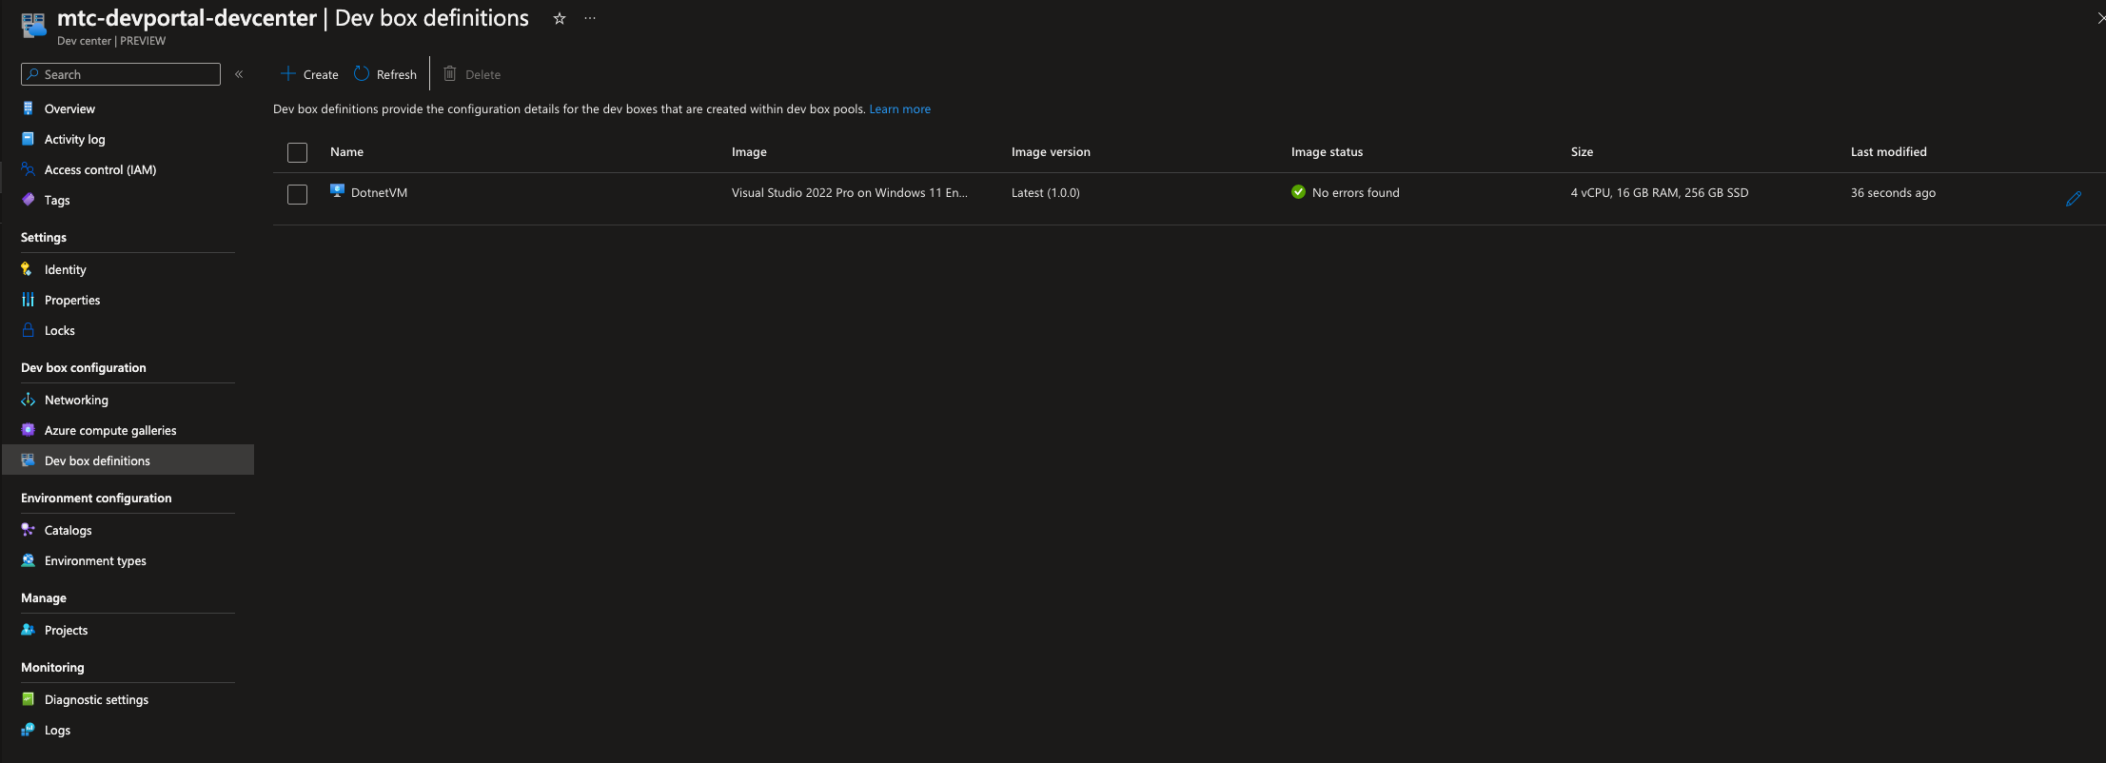Click the Create plus icon
Image resolution: width=2106 pixels, height=763 pixels.
coord(288,74)
